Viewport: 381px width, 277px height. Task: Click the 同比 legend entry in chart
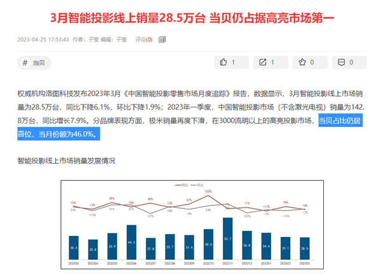click(182, 185)
